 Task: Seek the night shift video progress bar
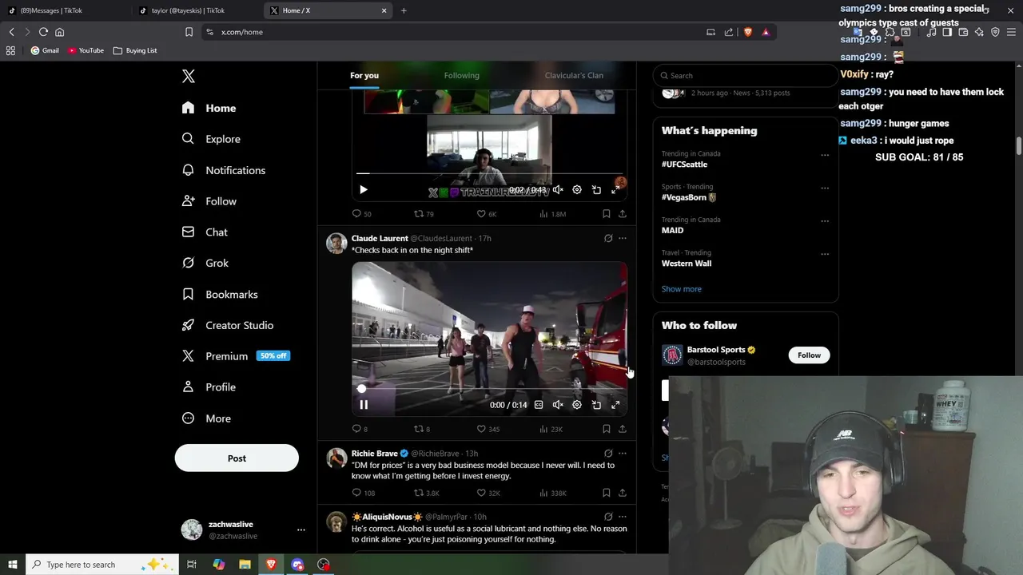(490, 389)
